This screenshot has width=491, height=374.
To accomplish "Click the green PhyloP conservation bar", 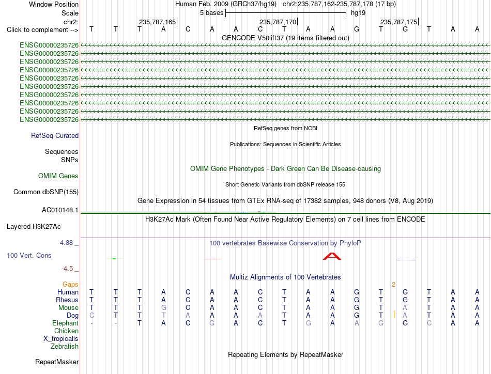I will click(x=114, y=258).
